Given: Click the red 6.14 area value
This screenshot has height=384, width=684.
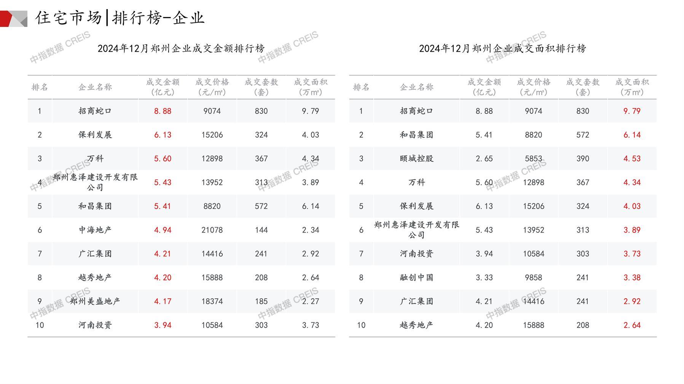Looking at the screenshot, I should pos(632,135).
